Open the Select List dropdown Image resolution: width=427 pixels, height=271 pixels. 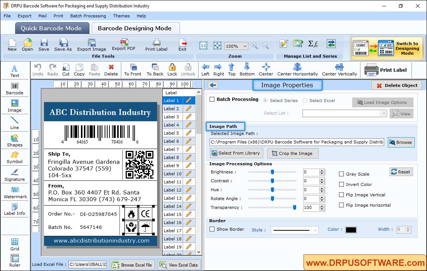pos(383,113)
